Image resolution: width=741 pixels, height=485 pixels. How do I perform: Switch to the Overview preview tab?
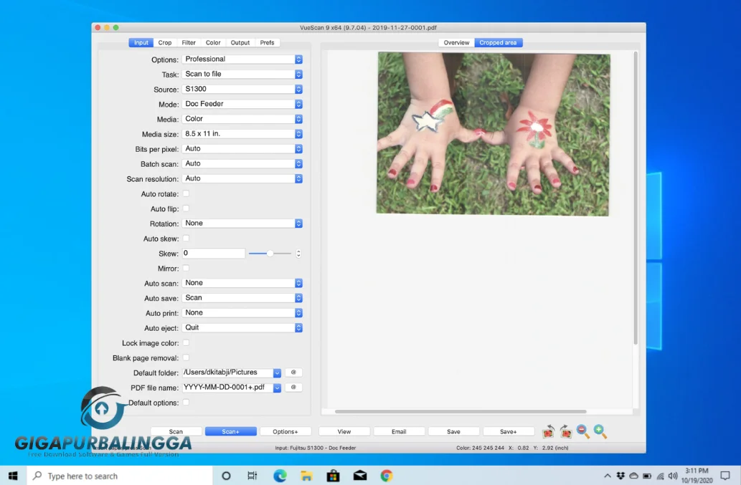[456, 43]
